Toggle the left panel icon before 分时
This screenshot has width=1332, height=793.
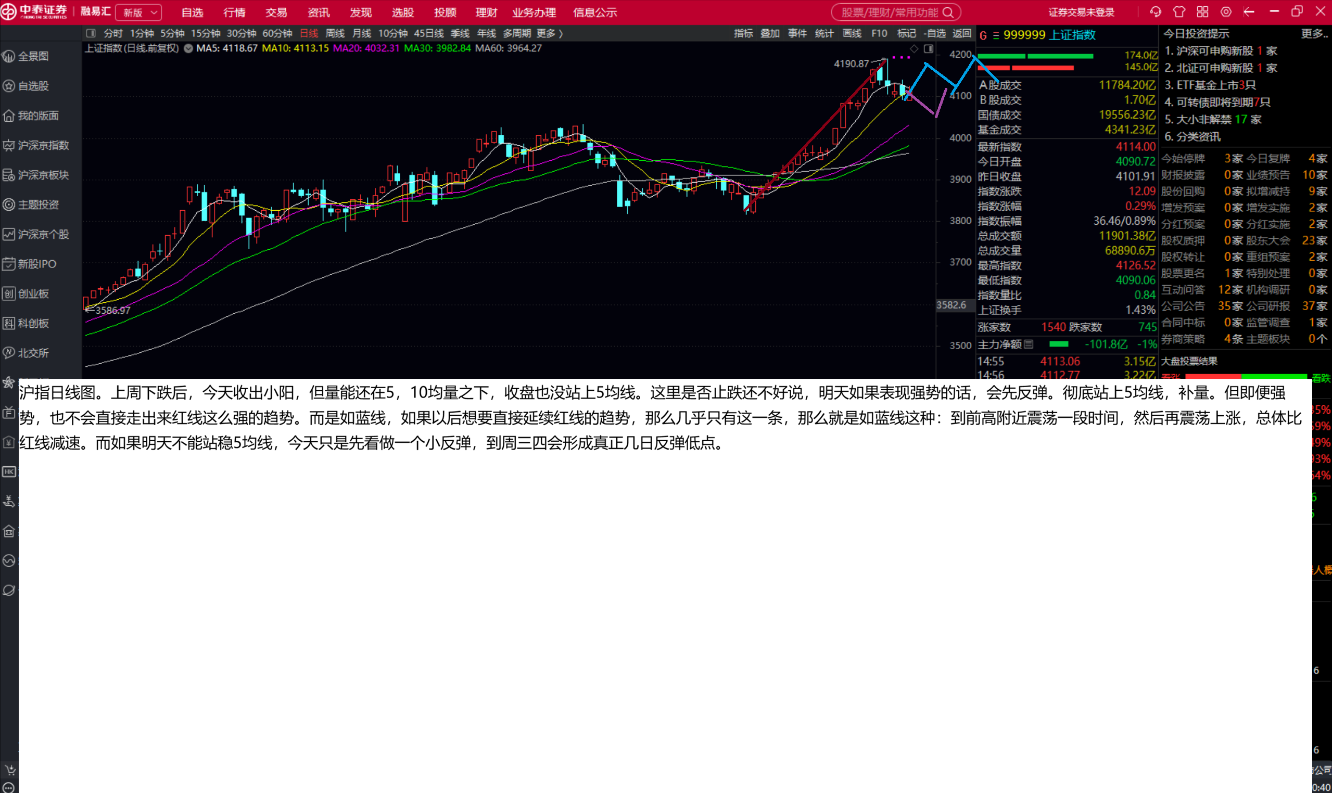[91, 33]
